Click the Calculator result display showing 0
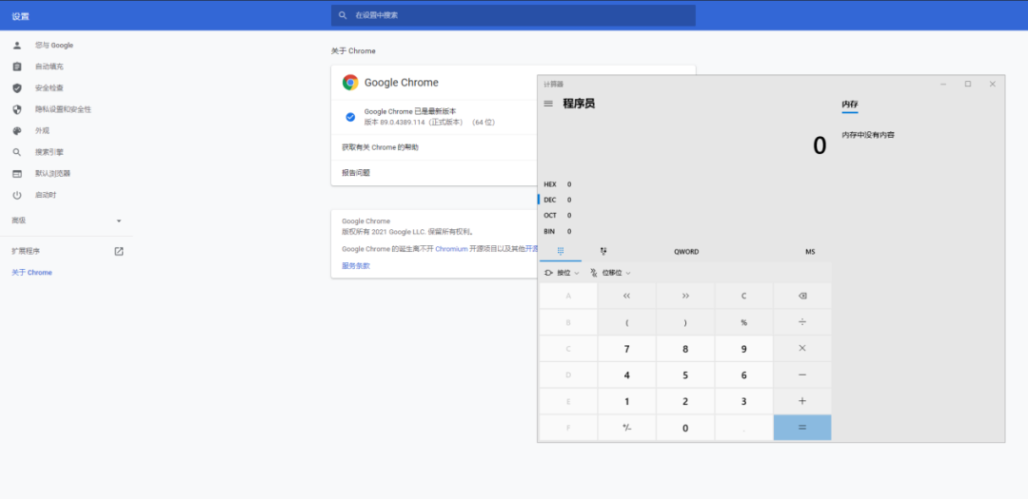The image size is (1028, 499). [x=820, y=145]
